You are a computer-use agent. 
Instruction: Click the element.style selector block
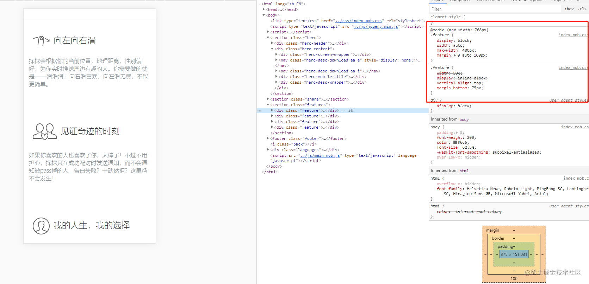tap(448, 17)
